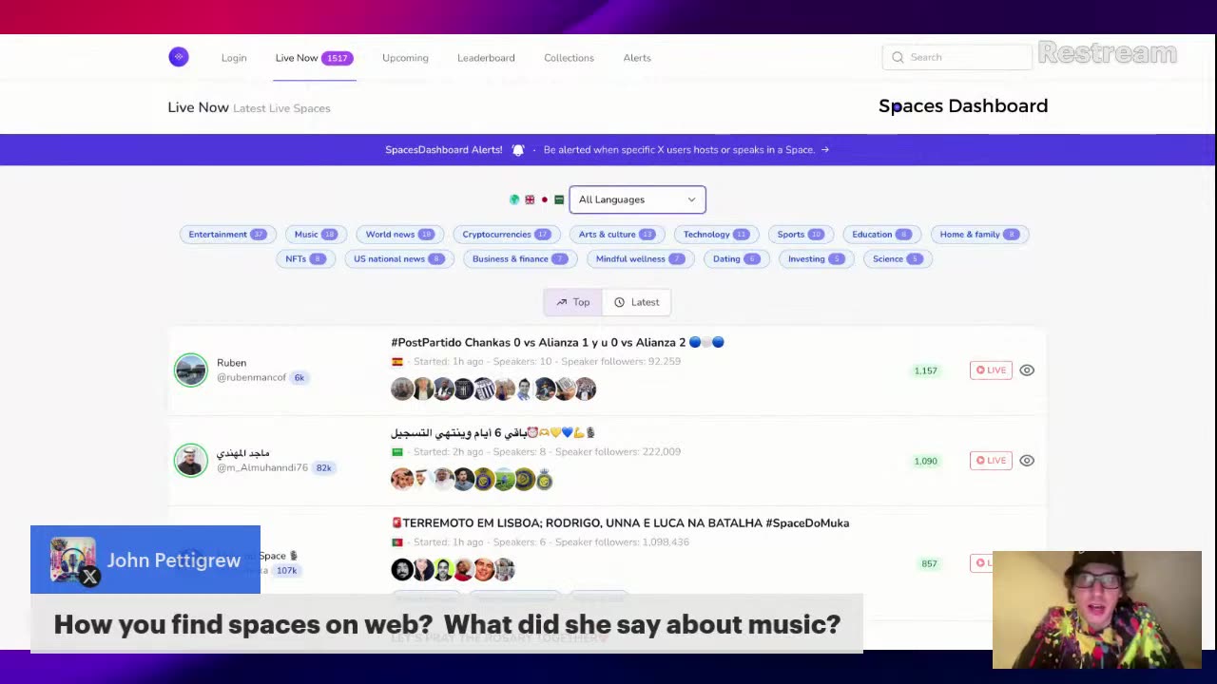Open the Leaderboard tab

tap(486, 58)
